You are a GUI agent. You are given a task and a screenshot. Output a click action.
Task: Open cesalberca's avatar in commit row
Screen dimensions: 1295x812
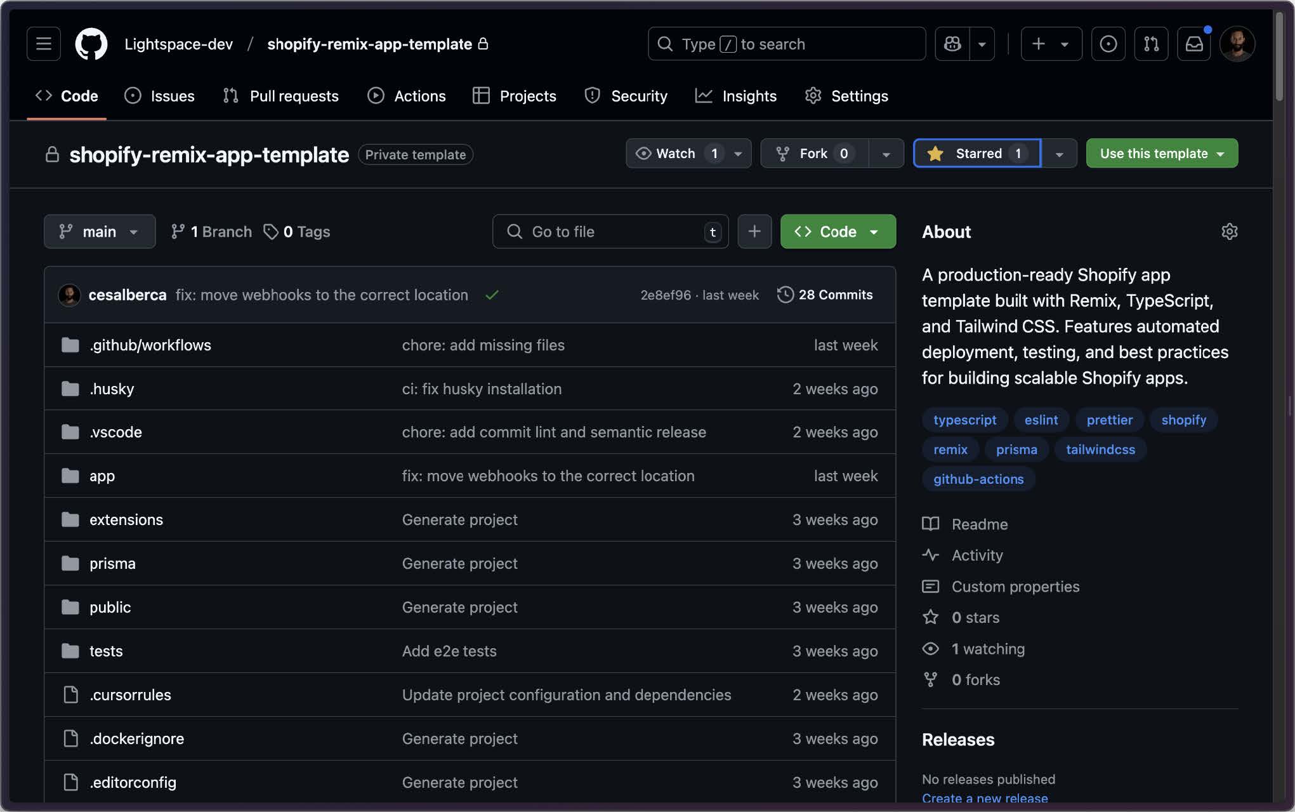[x=69, y=295]
